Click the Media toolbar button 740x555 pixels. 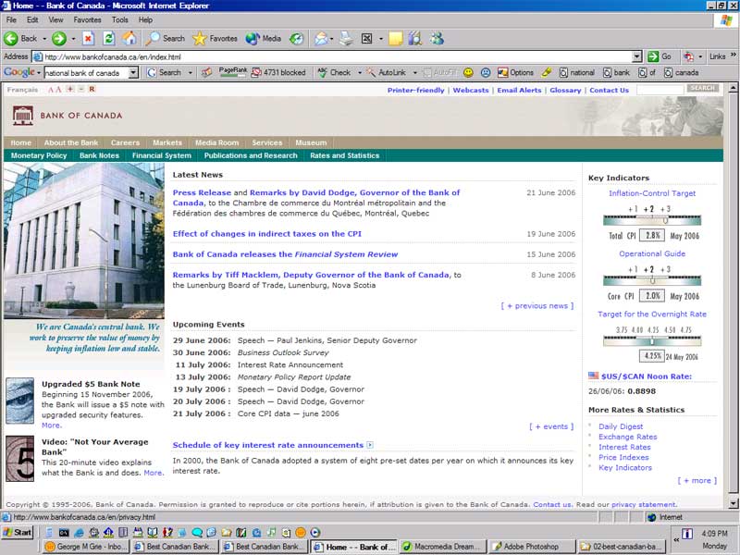point(264,39)
